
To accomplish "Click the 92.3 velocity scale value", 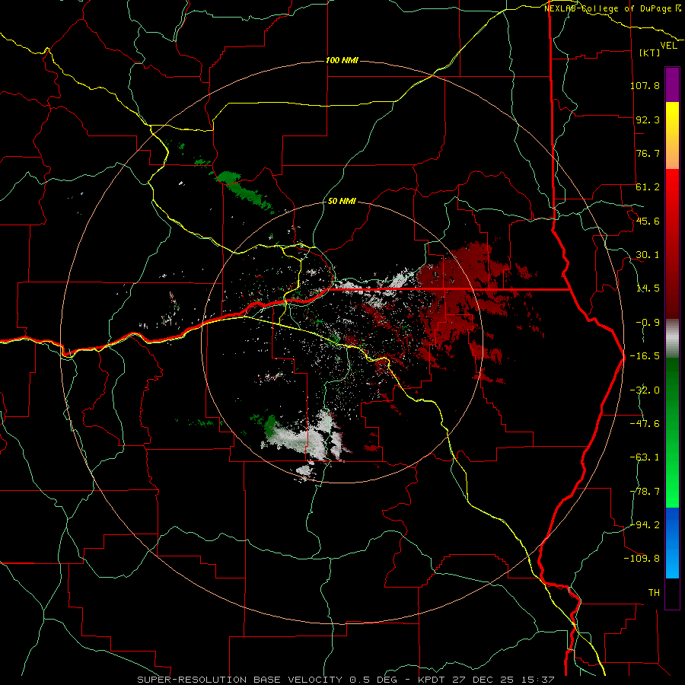I will (648, 119).
